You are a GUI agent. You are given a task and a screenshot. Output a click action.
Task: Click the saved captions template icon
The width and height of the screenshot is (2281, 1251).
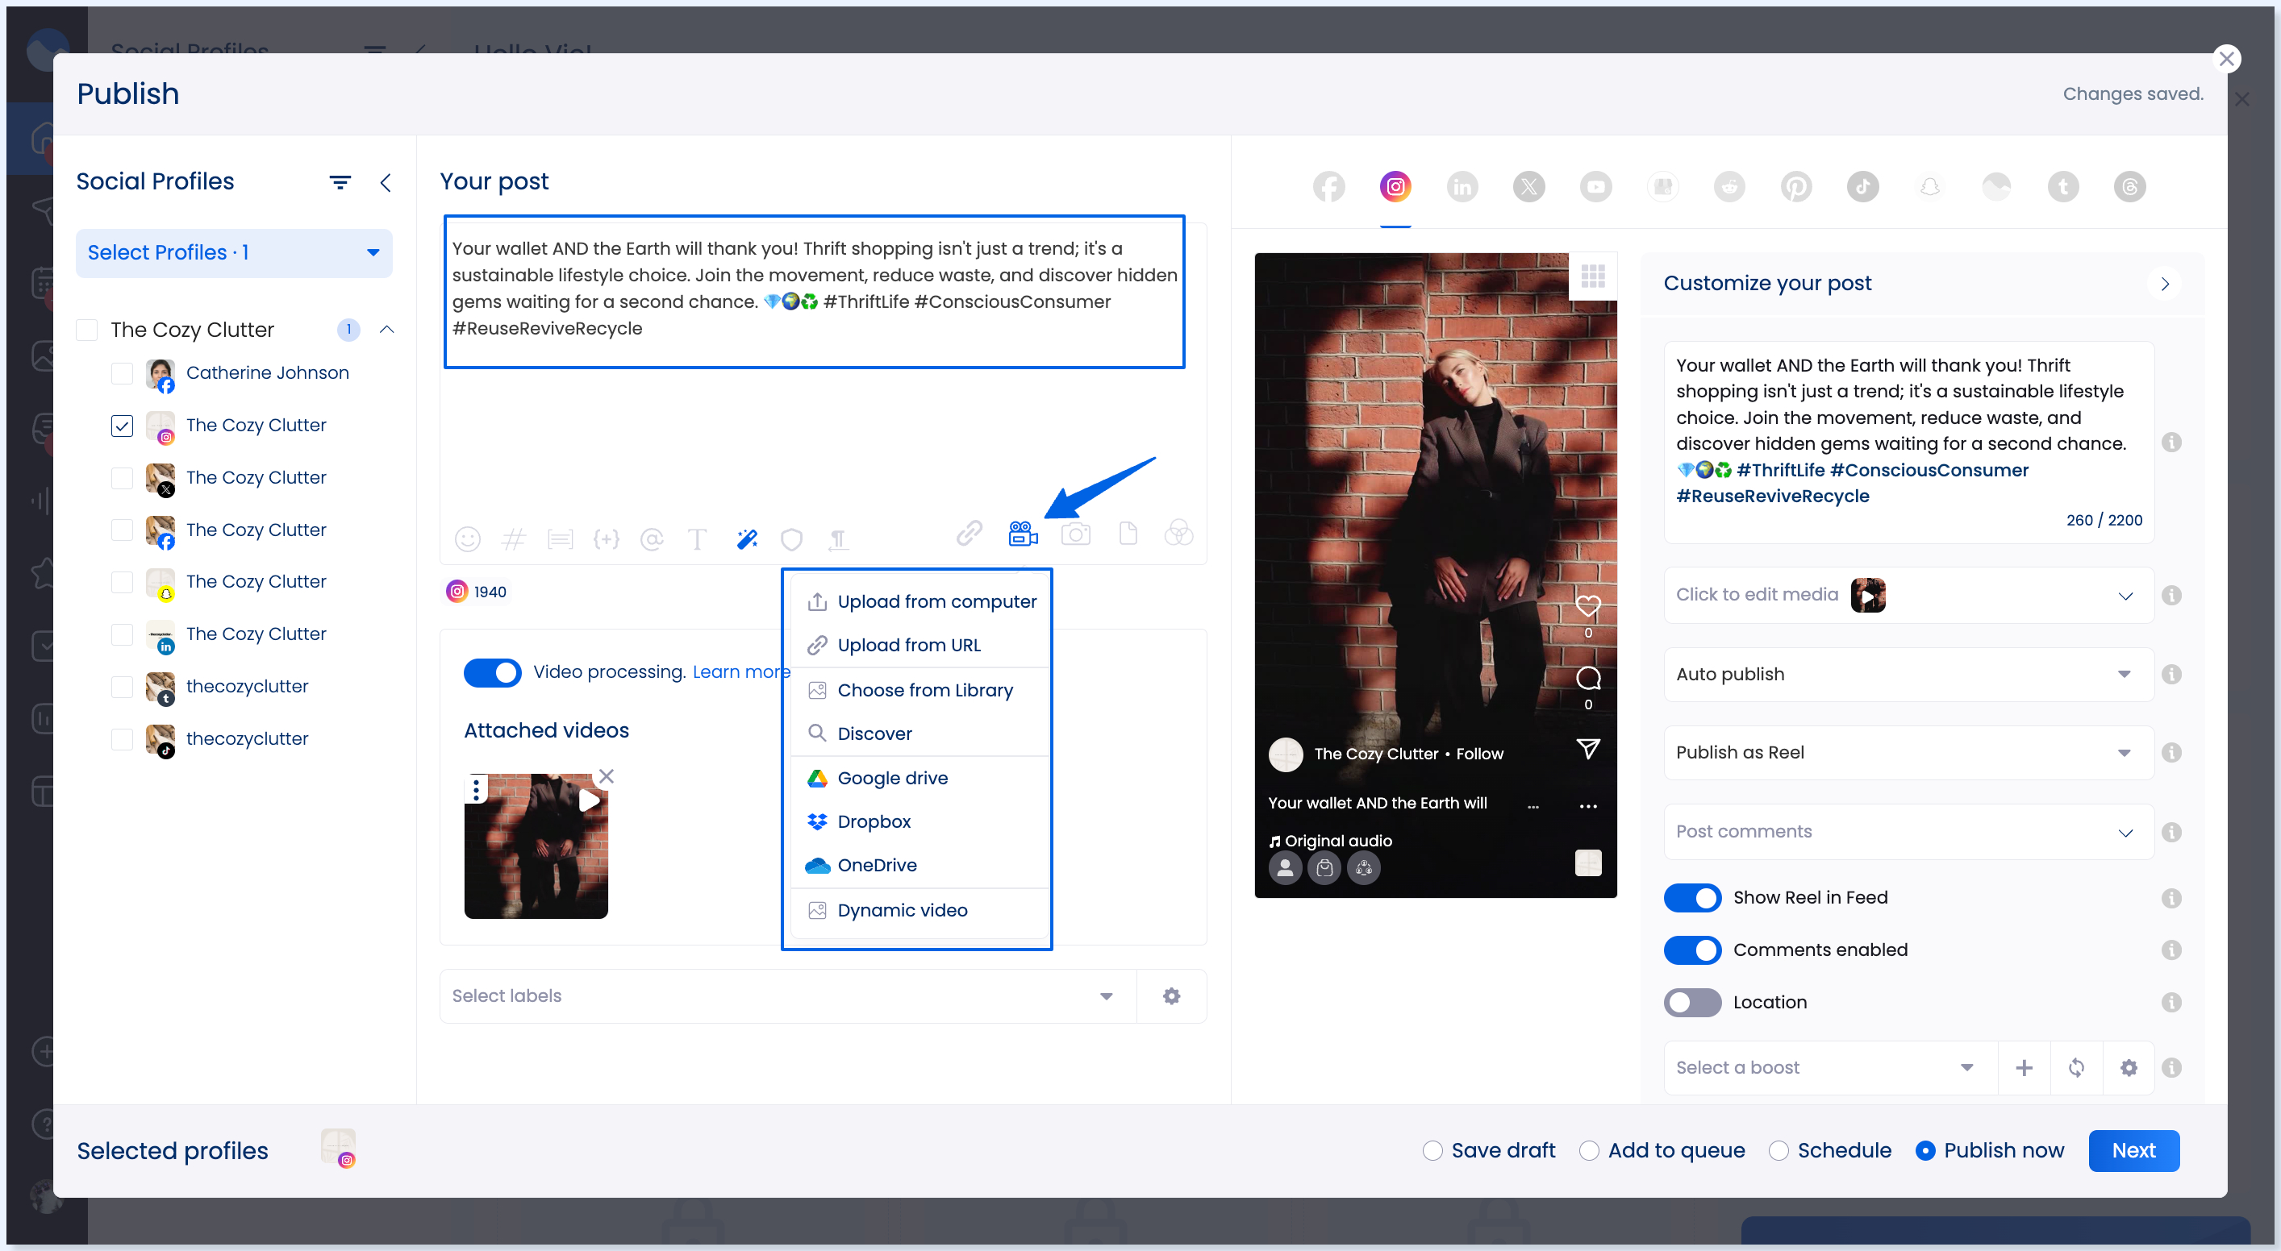pyautogui.click(x=560, y=538)
